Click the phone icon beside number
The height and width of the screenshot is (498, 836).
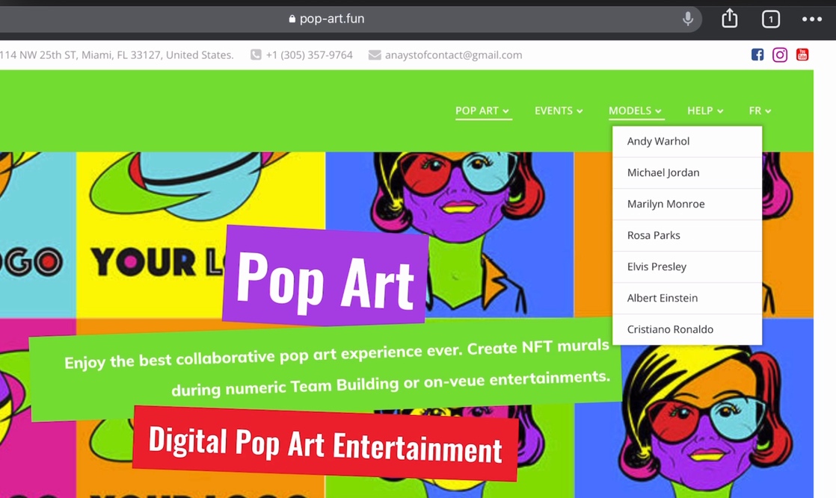[256, 55]
